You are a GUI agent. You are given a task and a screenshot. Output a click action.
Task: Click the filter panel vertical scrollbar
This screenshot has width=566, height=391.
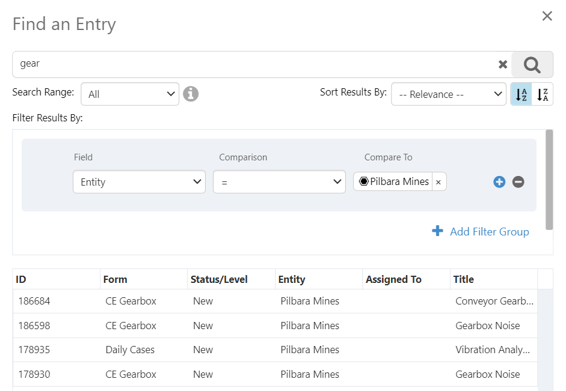(x=549, y=180)
